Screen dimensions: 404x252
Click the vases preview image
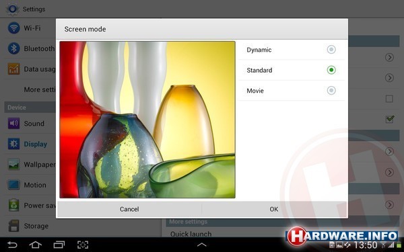(x=147, y=120)
